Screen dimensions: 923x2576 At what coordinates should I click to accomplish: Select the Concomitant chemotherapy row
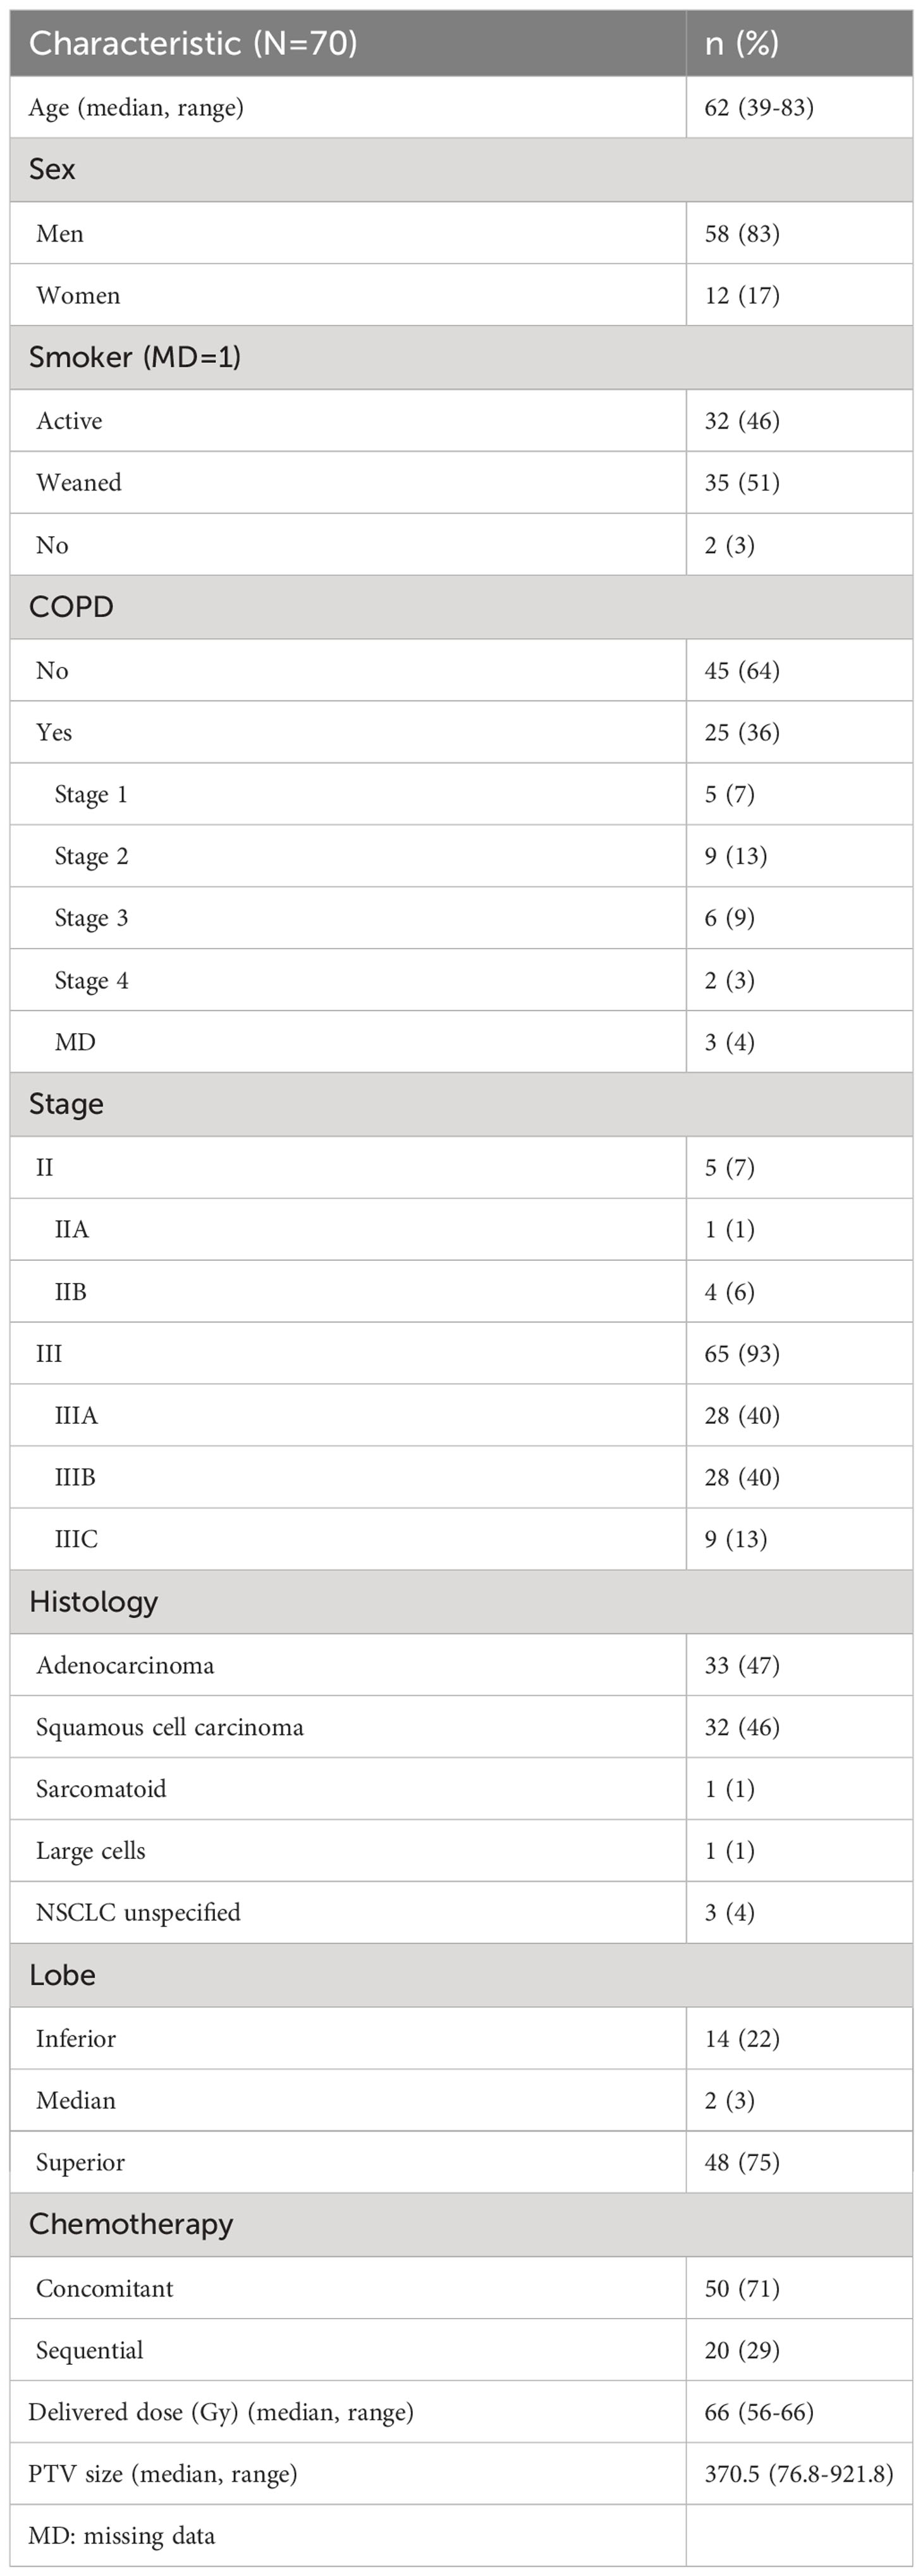(461, 2288)
